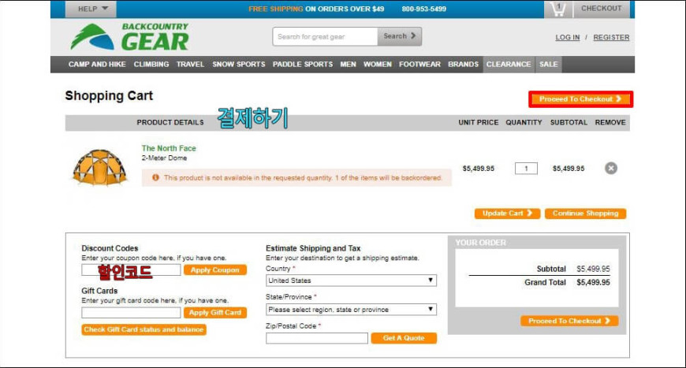This screenshot has width=686, height=368.
Task: Open the State/Province region dropdown
Action: coord(351,310)
